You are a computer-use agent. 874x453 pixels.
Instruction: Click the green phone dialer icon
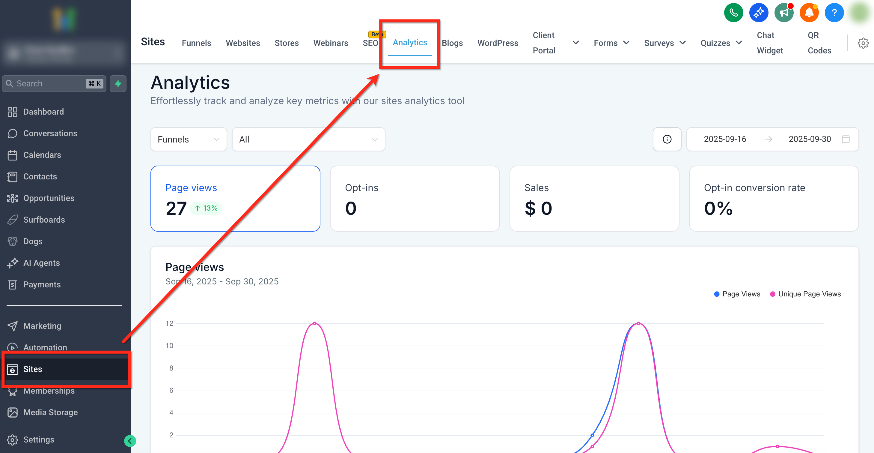(733, 13)
